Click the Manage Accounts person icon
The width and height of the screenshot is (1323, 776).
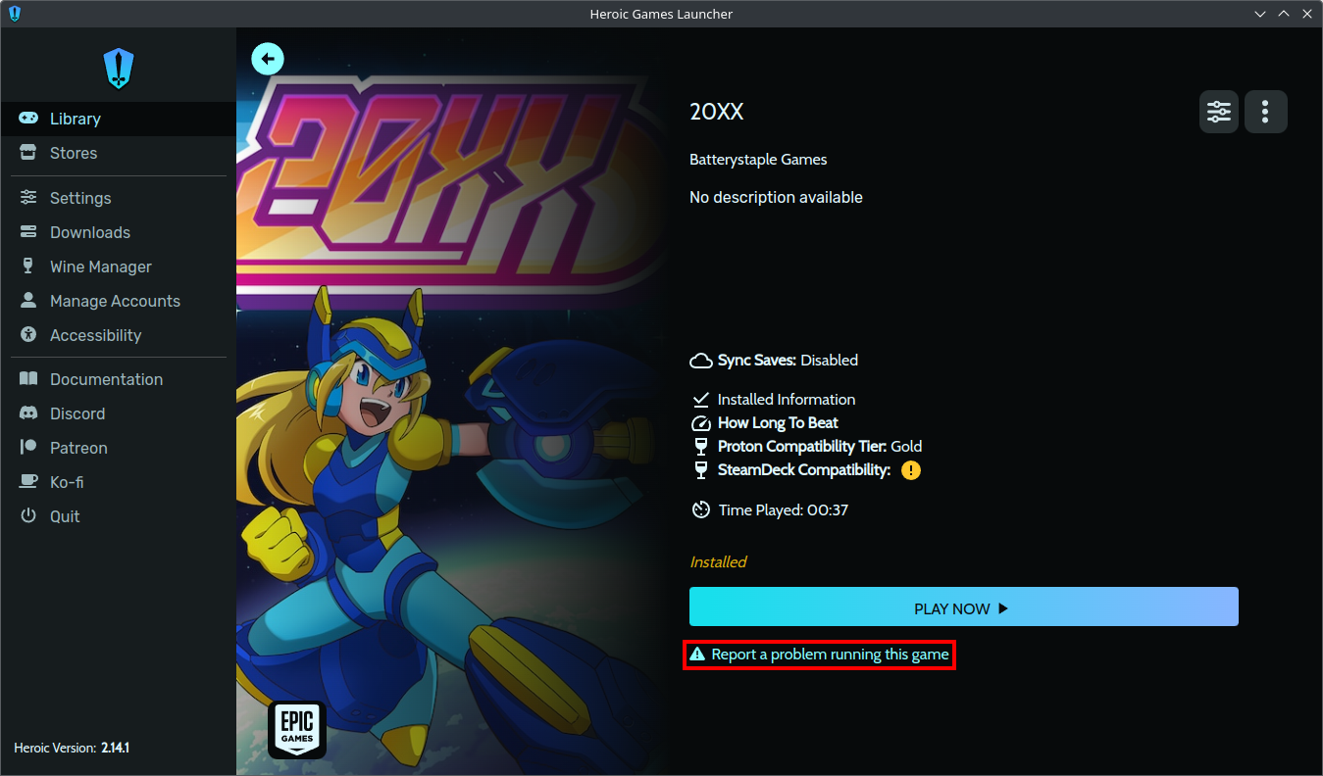(x=28, y=301)
